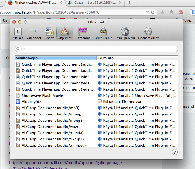Open the Firefox downloads arrow

pos(162,12)
